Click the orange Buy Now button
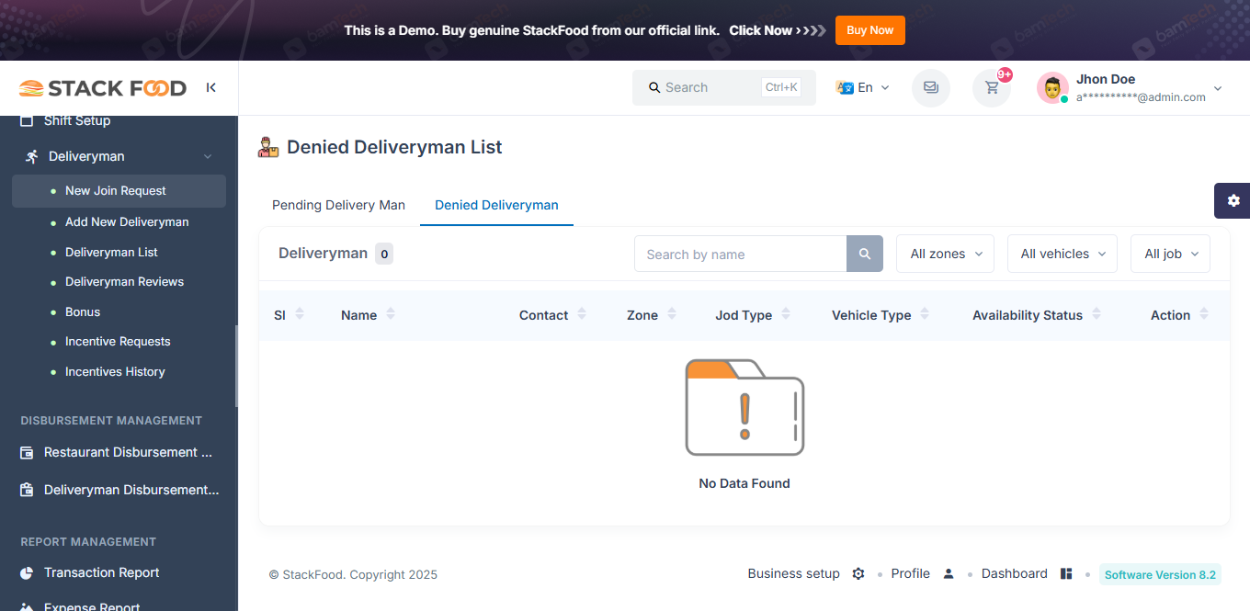Screen dimensions: 1250x611 point(869,30)
